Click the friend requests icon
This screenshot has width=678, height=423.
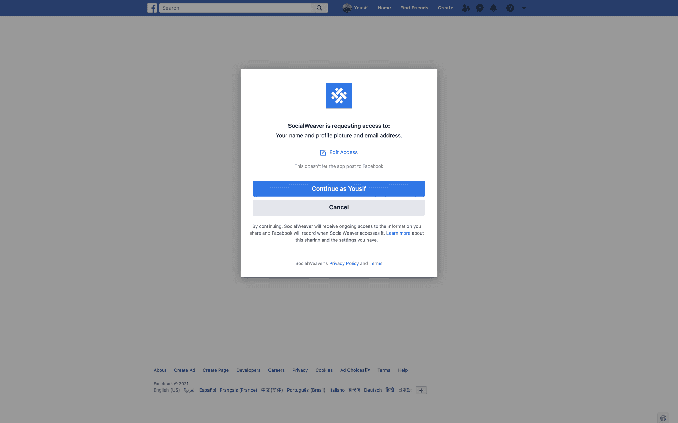coord(466,8)
